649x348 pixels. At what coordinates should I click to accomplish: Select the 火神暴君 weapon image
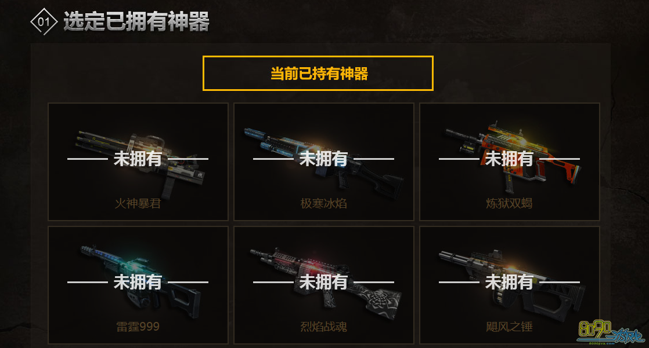140,164
